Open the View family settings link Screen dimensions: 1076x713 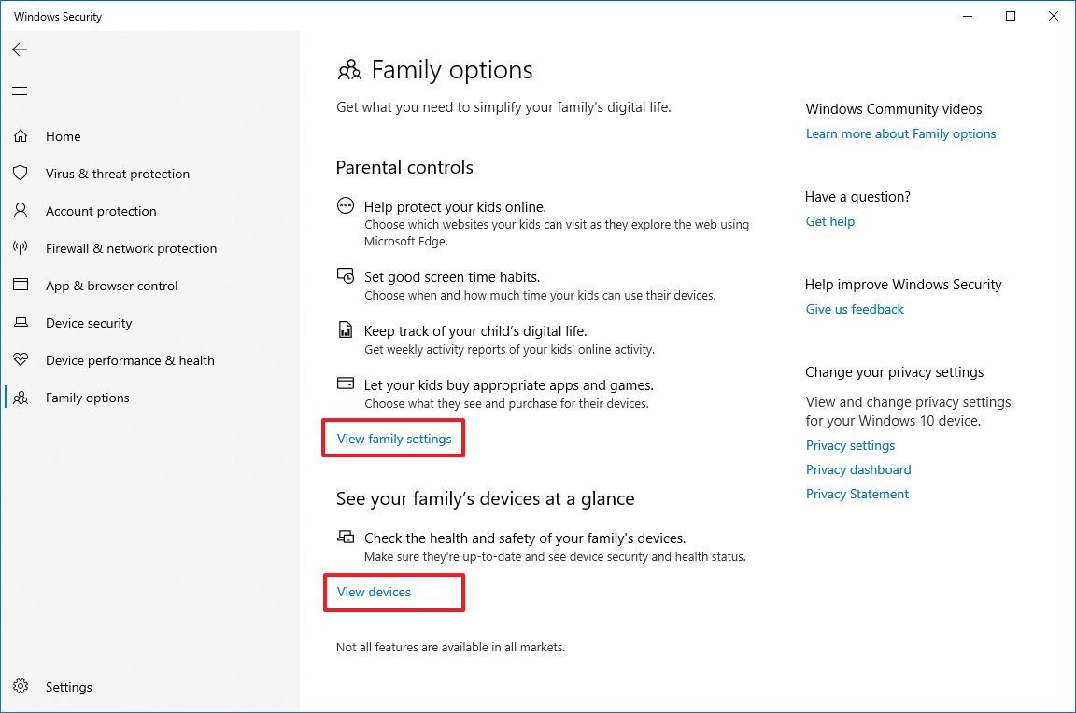pyautogui.click(x=394, y=439)
